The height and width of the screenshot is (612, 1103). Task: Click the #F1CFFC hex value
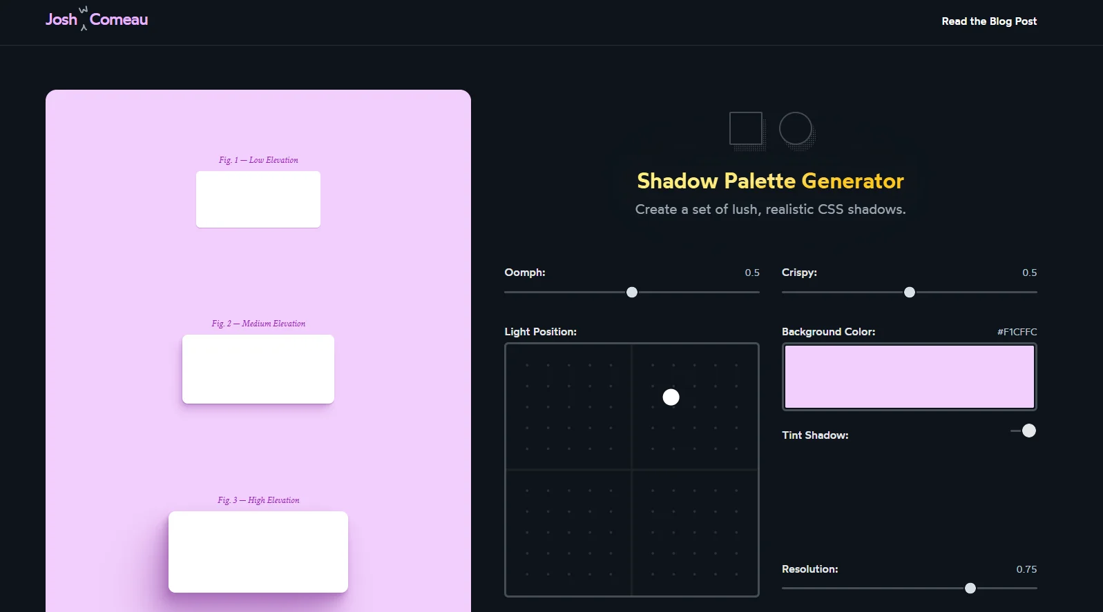click(1017, 332)
